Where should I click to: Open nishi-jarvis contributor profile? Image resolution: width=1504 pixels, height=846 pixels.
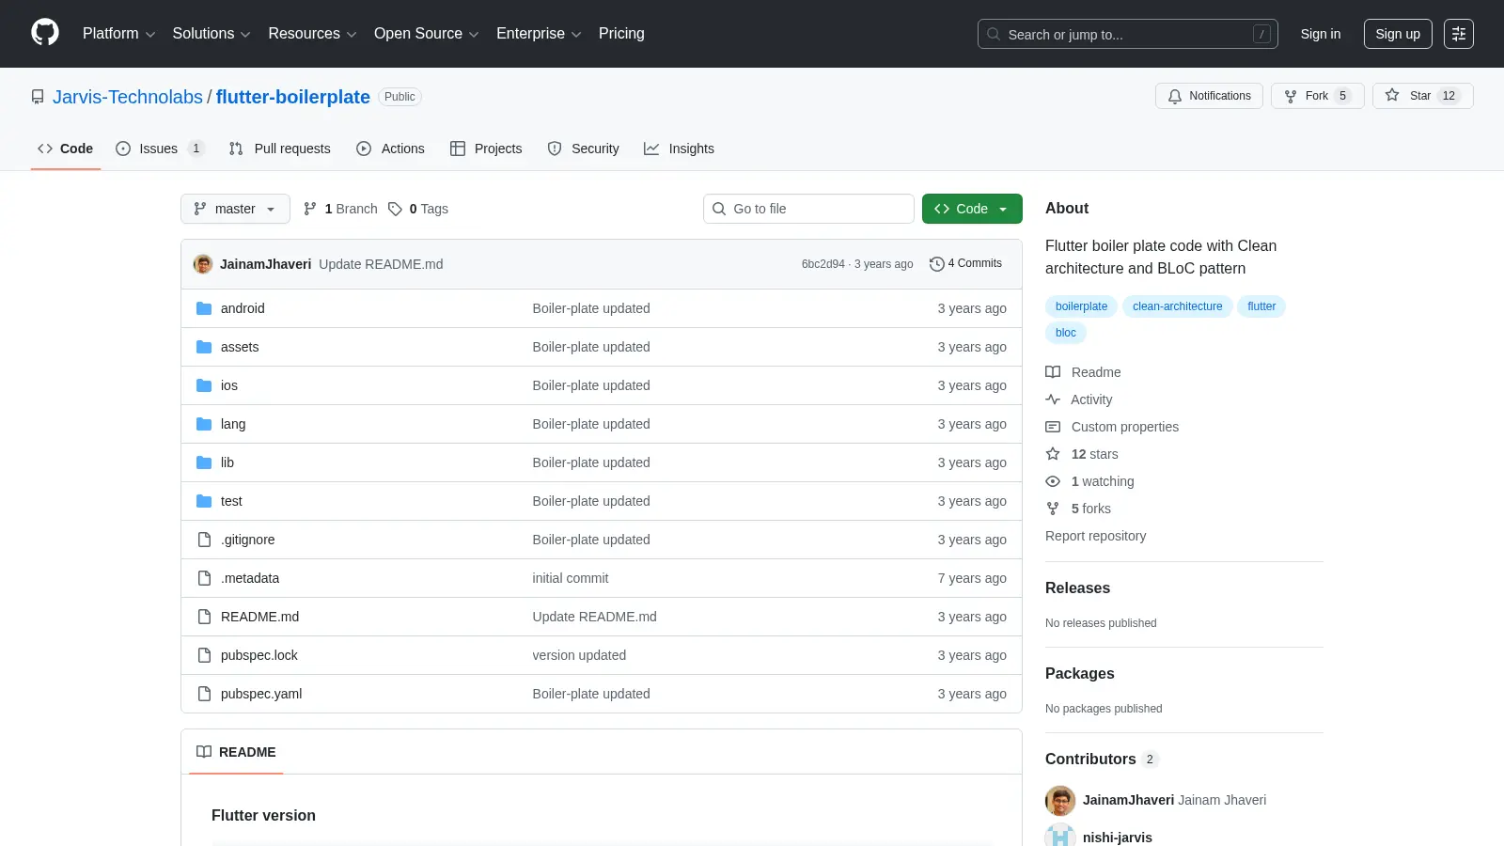click(x=1117, y=838)
